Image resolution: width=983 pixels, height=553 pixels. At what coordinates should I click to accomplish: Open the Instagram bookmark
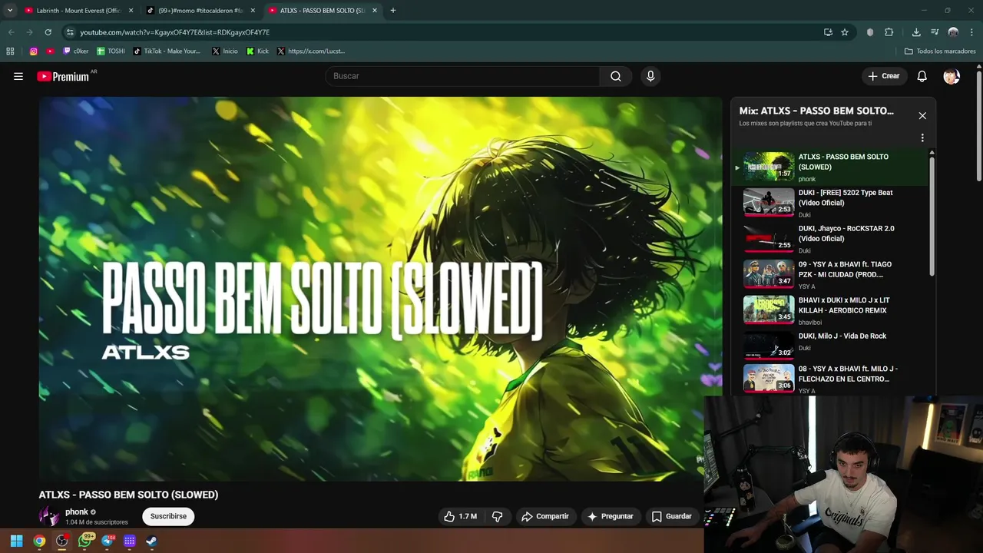pos(34,51)
